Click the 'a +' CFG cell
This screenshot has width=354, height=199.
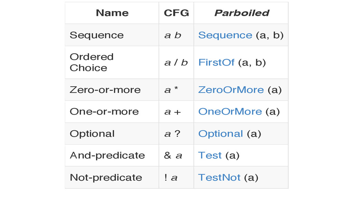[x=176, y=112]
